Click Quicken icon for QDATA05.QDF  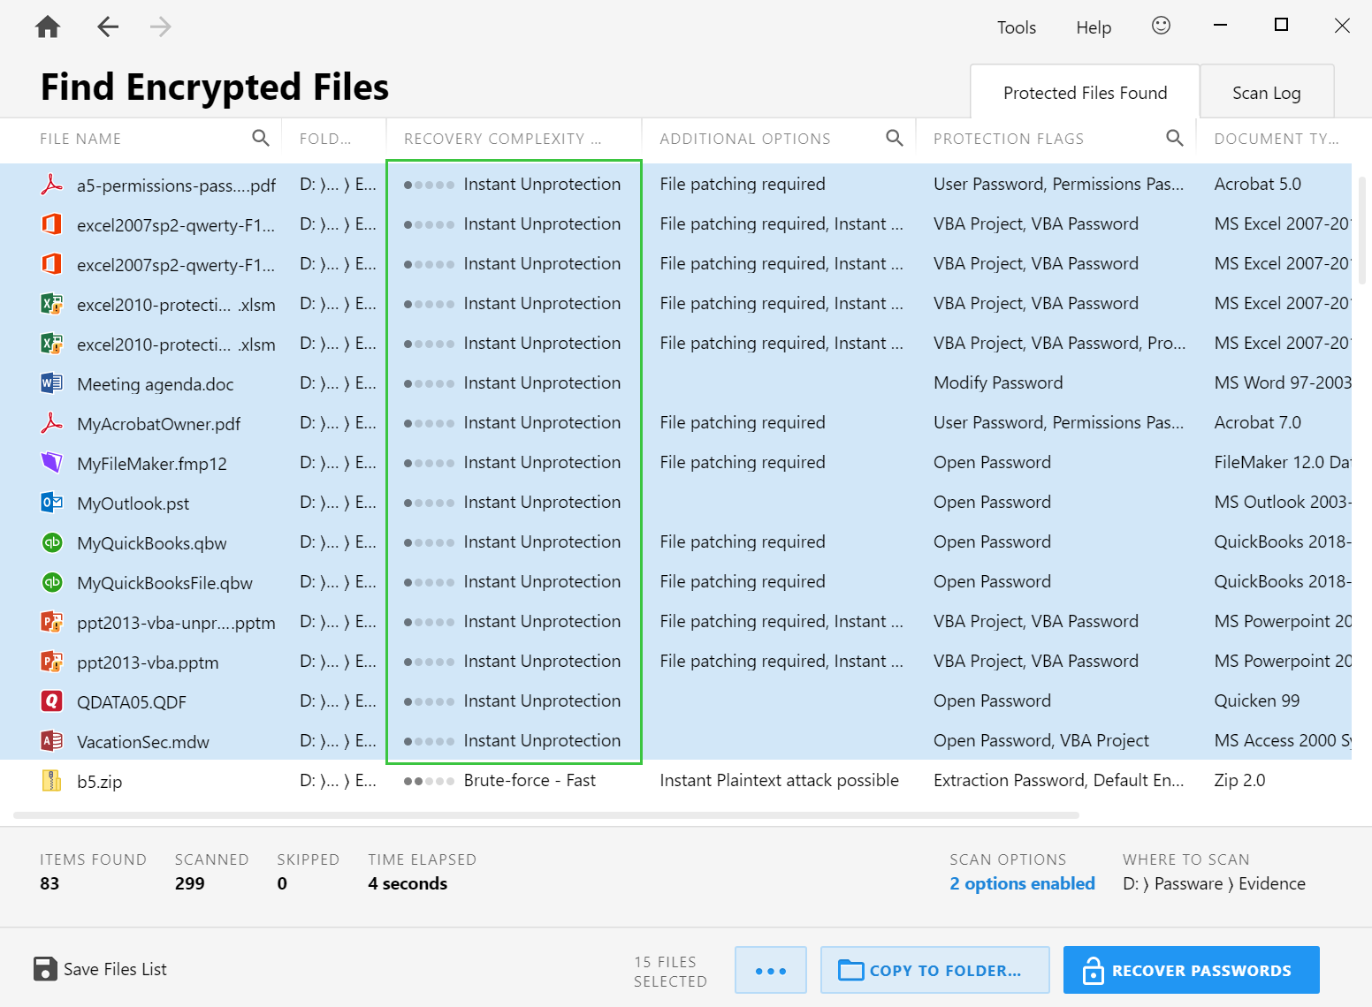pyautogui.click(x=52, y=700)
